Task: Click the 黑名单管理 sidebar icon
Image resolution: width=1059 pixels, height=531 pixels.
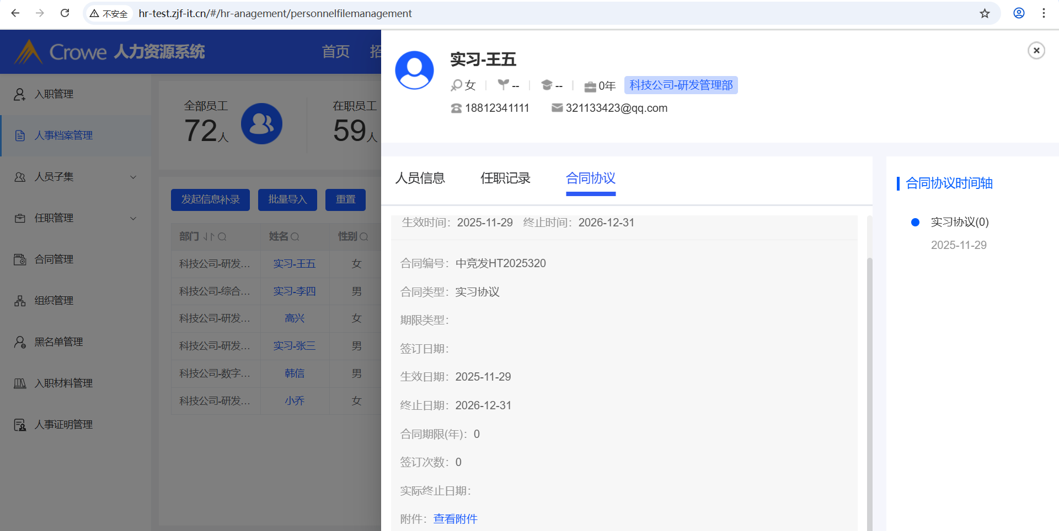Action: [x=20, y=342]
